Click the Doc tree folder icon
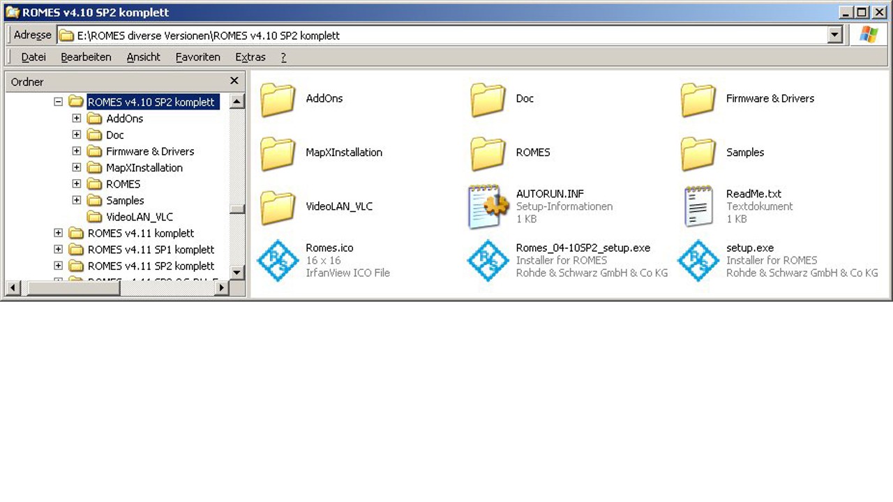Image resolution: width=893 pixels, height=502 pixels. coord(94,135)
